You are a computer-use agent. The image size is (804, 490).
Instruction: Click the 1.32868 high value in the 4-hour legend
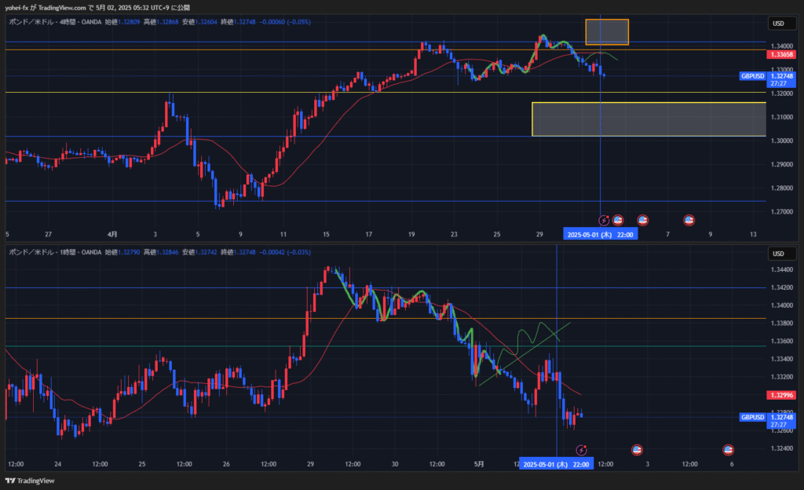click(167, 22)
